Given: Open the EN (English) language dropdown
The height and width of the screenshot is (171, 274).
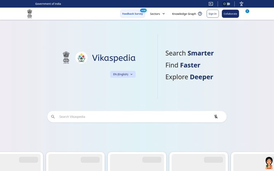Looking at the screenshot, I should [123, 74].
